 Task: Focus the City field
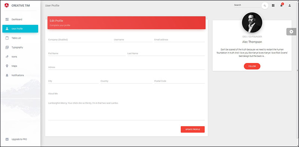tap(73, 81)
